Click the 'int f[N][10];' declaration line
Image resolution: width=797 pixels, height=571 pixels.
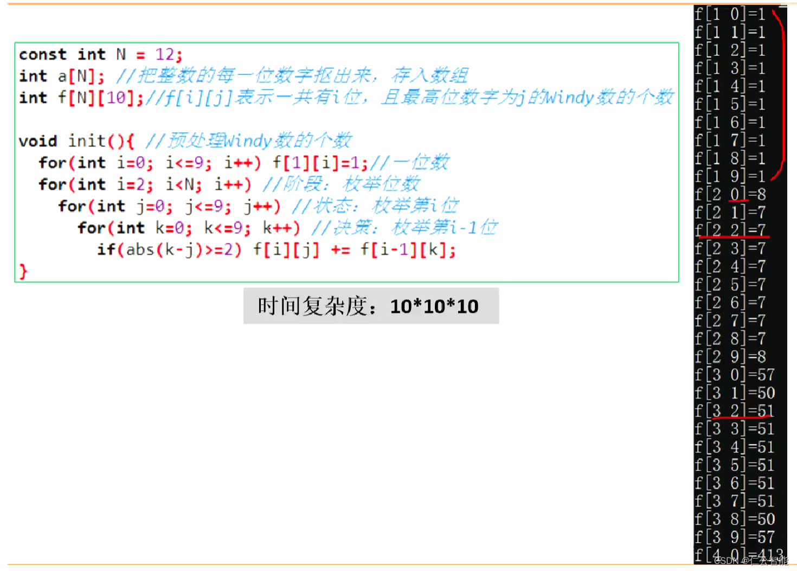[x=346, y=97]
